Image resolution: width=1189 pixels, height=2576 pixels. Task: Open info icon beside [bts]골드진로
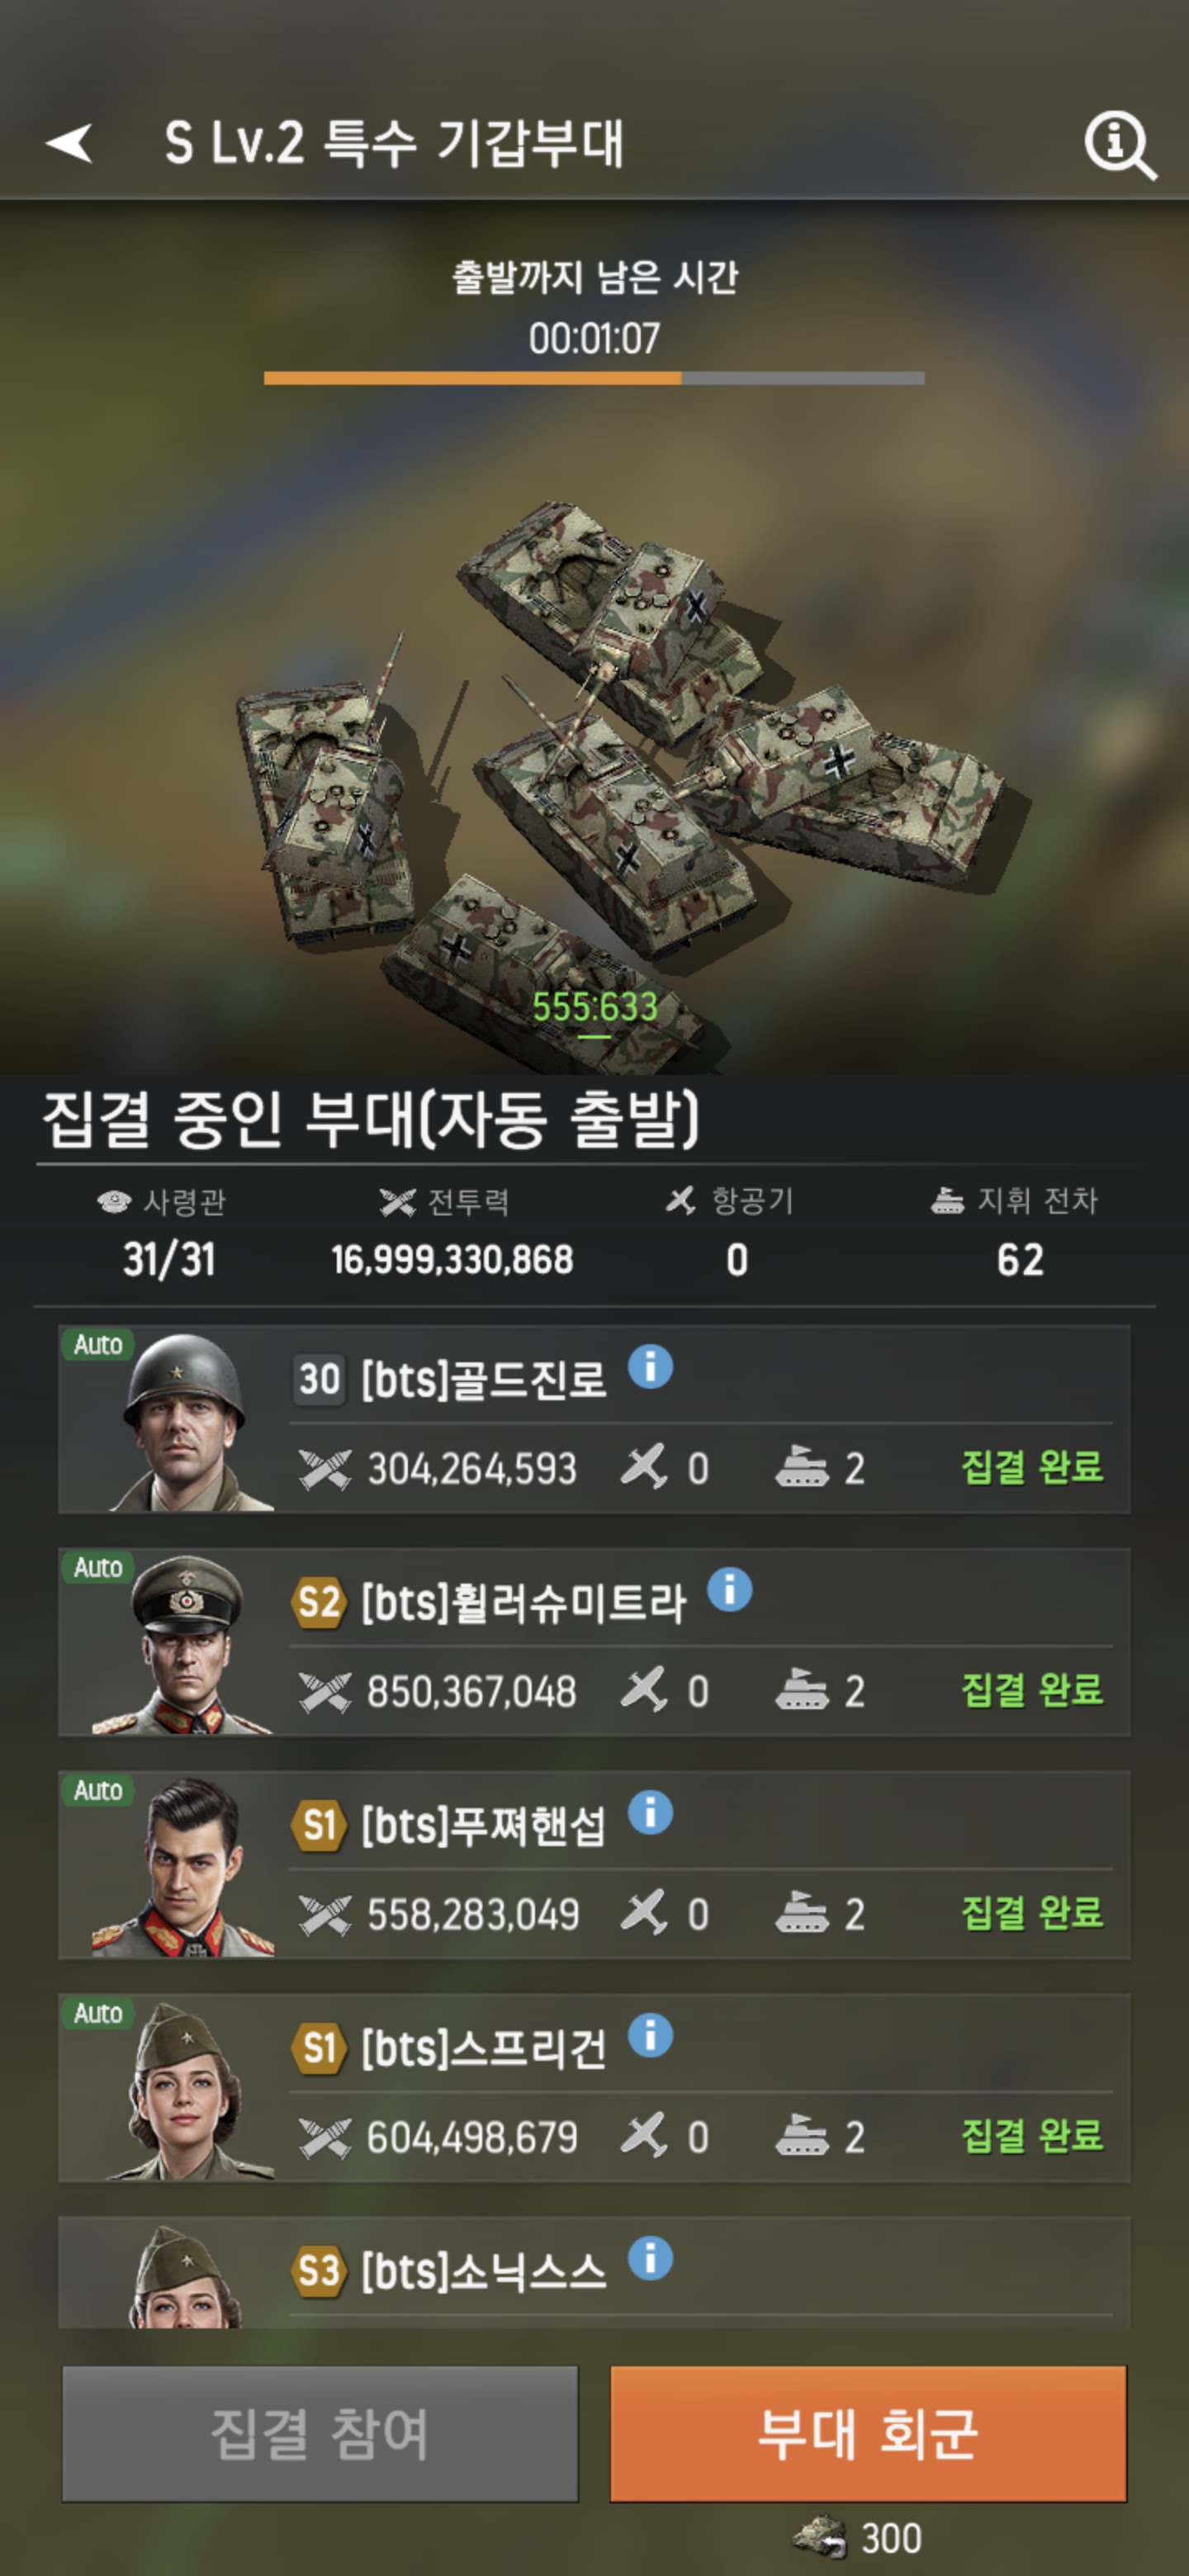pos(650,1366)
